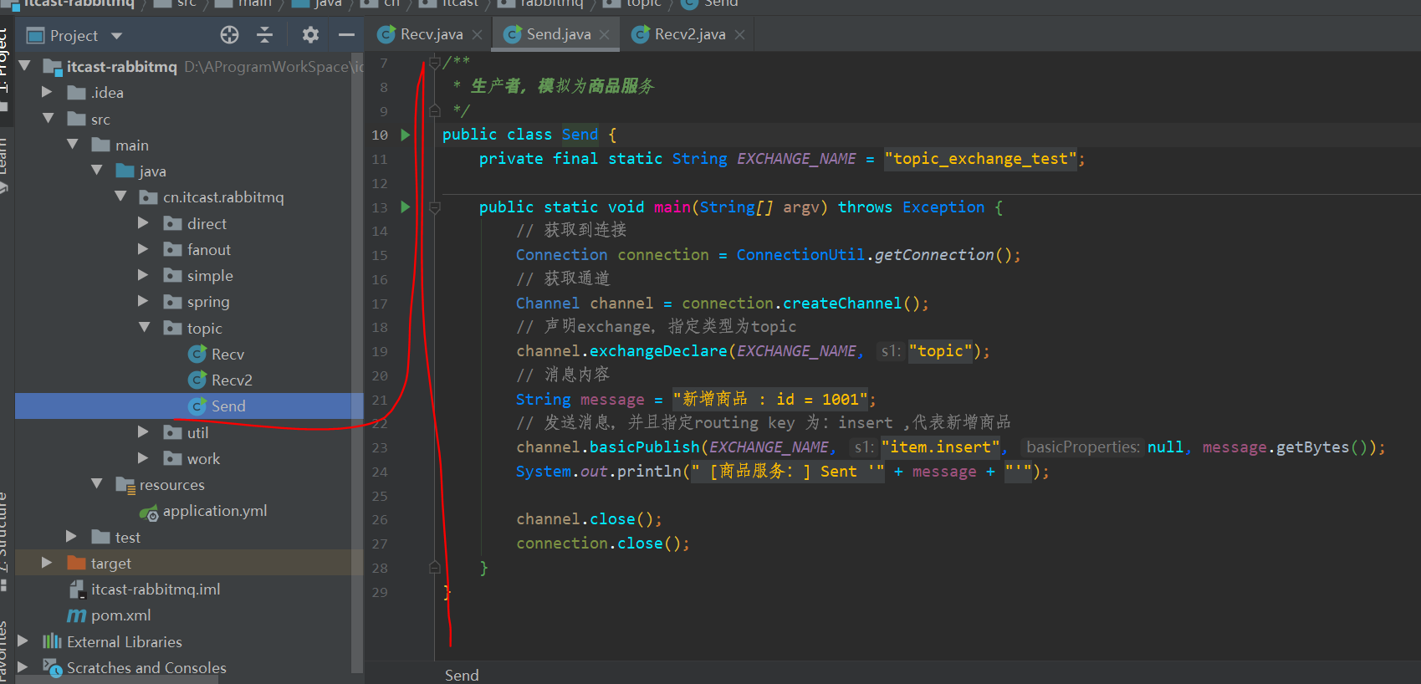This screenshot has height=684, width=1421.
Task: Expand the direct package
Action: 143,223
